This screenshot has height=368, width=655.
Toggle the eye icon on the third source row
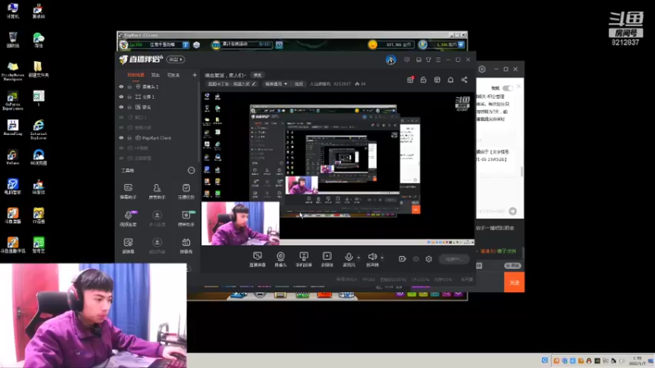pos(121,107)
